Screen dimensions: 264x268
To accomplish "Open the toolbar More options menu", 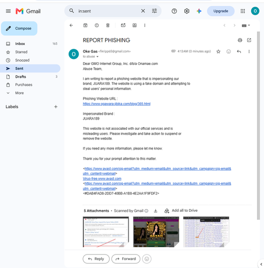I will (145, 25).
